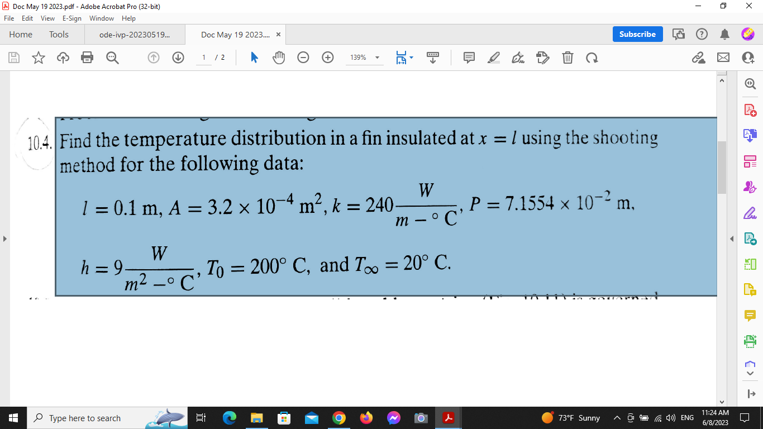
Task: Close the Doc May 19 2023 tab
Action: pyautogui.click(x=278, y=35)
